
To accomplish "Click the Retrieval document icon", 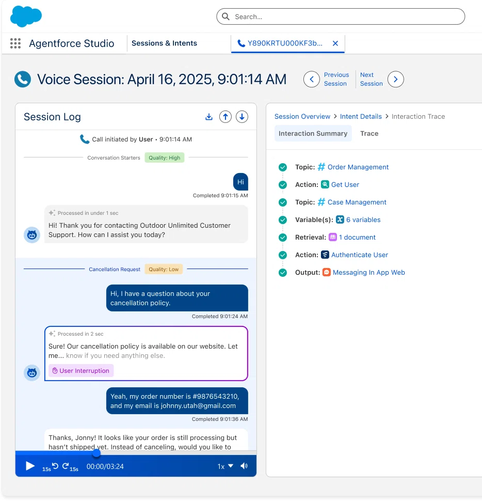I will click(x=333, y=237).
